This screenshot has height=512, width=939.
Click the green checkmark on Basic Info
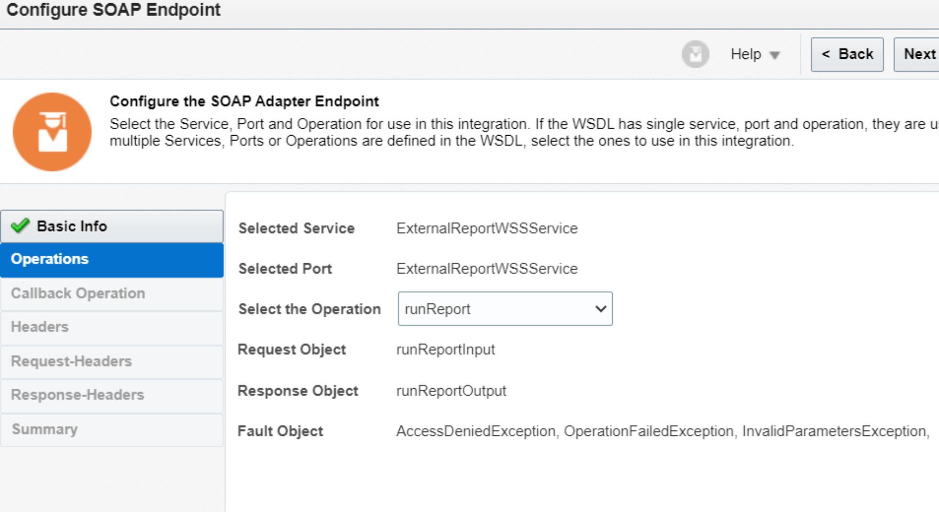(x=20, y=226)
